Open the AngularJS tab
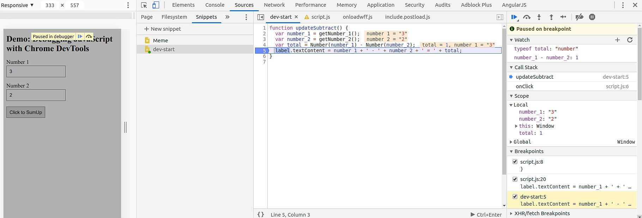Screen dimensions: 642x218 pyautogui.click(x=514, y=5)
